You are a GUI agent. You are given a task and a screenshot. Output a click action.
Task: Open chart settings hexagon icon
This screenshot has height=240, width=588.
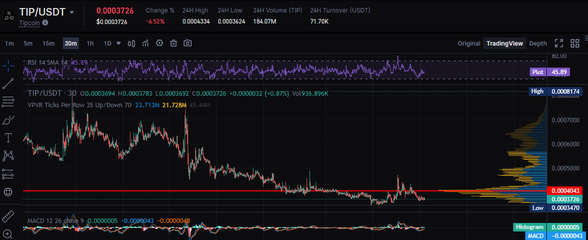(x=160, y=43)
